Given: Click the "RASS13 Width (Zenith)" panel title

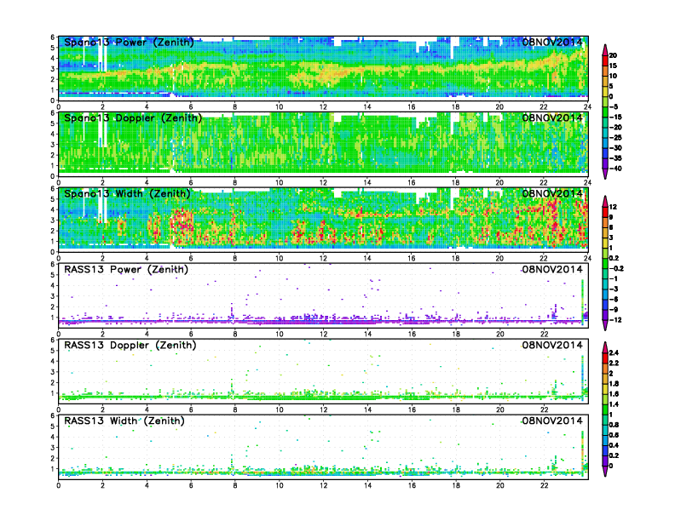Looking at the screenshot, I should pos(124,421).
